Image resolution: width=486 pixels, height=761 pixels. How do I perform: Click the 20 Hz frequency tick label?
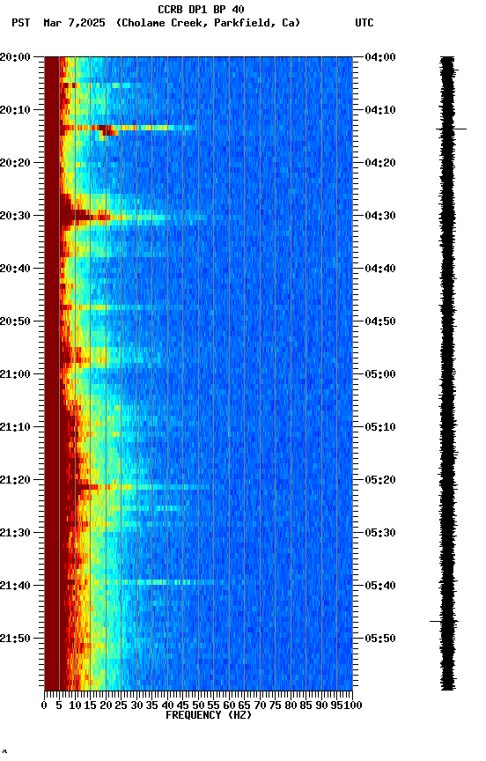point(106,706)
